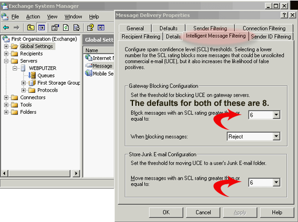Screen dimensions: 298x222
Task: Click the Back arrow toolbar icon
Action: (x=6, y=28)
